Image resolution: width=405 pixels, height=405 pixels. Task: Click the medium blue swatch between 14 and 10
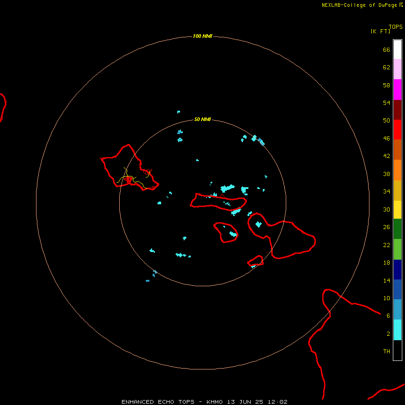[397, 289]
